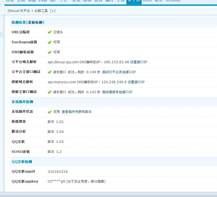Click the 云平台主接口测试 label

[x=26, y=72]
